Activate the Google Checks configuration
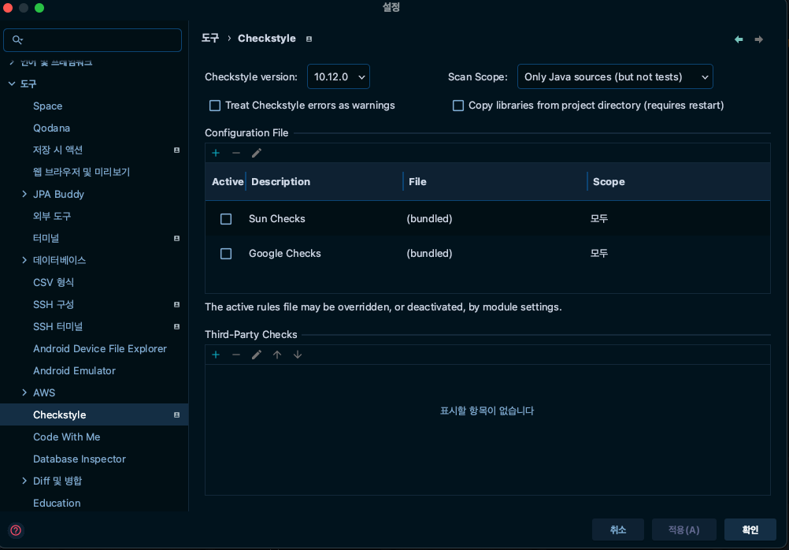The width and height of the screenshot is (789, 550). (226, 254)
